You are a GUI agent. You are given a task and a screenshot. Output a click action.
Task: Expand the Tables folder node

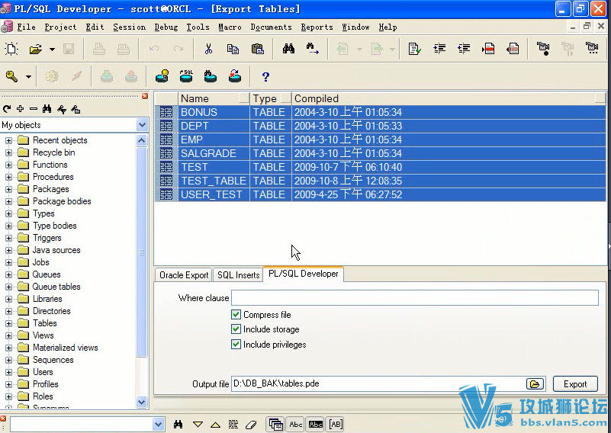click(8, 323)
